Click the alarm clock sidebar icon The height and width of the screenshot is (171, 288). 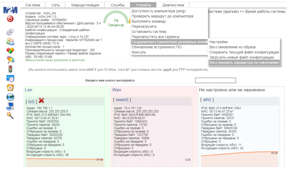pyautogui.click(x=10, y=87)
